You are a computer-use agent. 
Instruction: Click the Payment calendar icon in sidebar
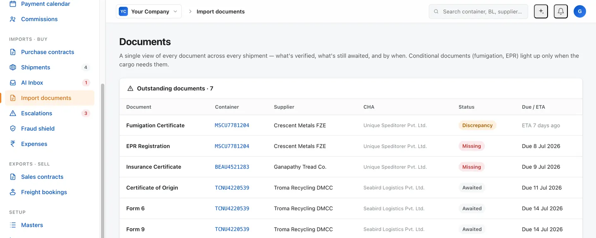pos(13,4)
